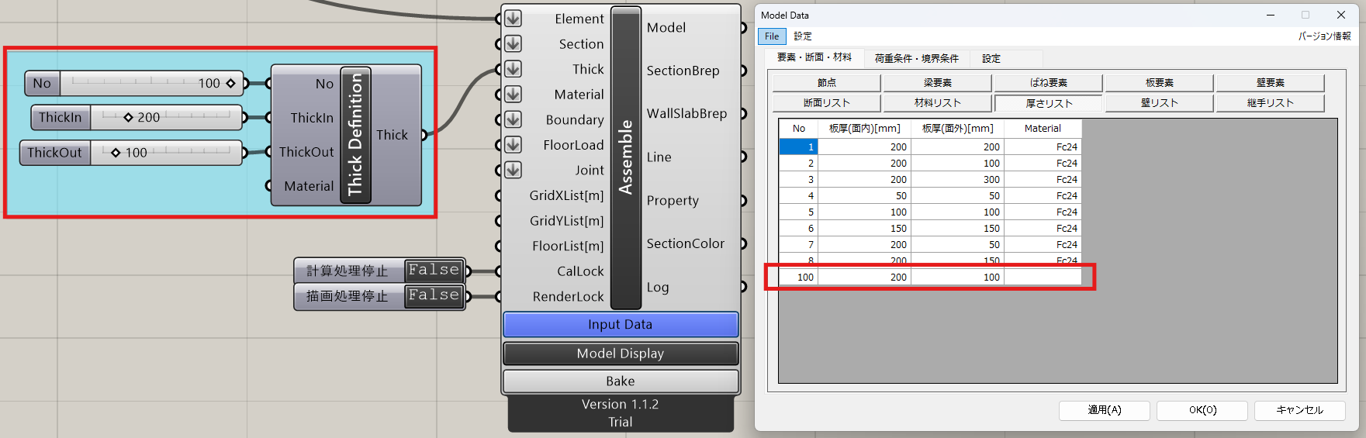1366x438 pixels.
Task: Toggle the 計算処理停止 False value
Action: (x=434, y=270)
